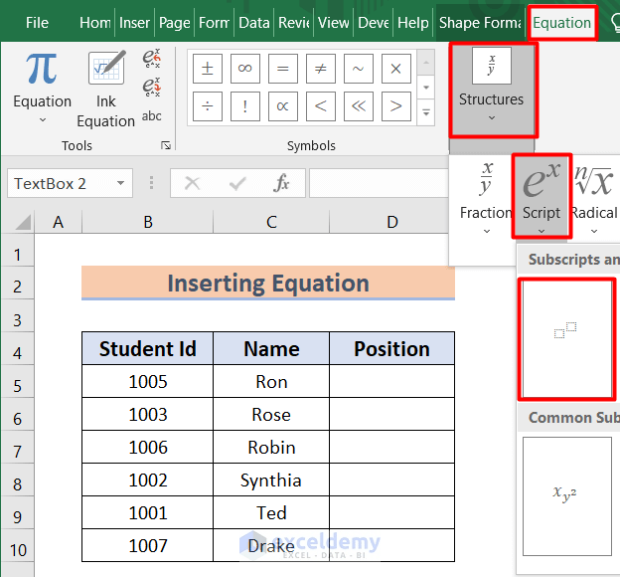
Task: Switch to the Review tab
Action: point(294,23)
